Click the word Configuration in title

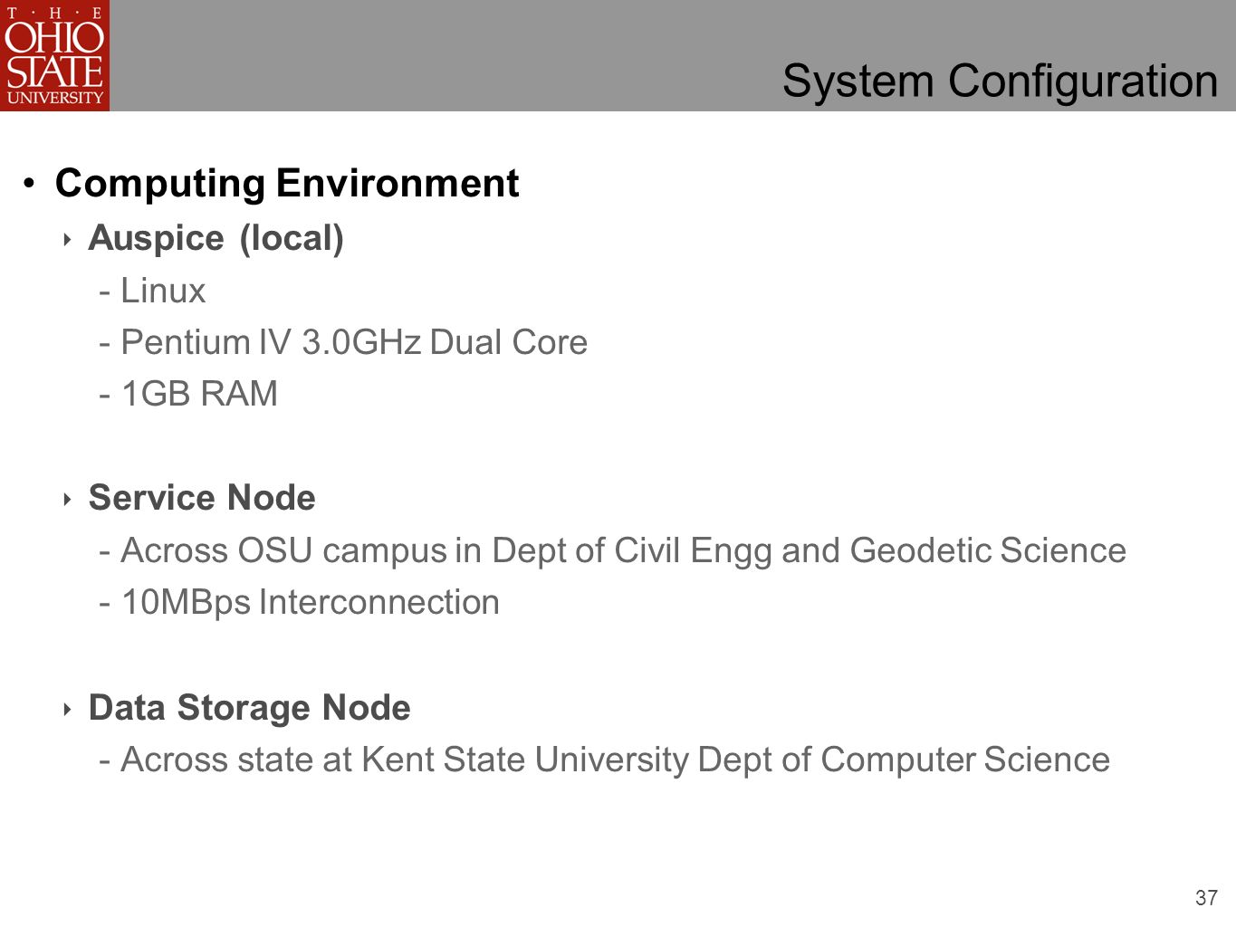[1083, 81]
